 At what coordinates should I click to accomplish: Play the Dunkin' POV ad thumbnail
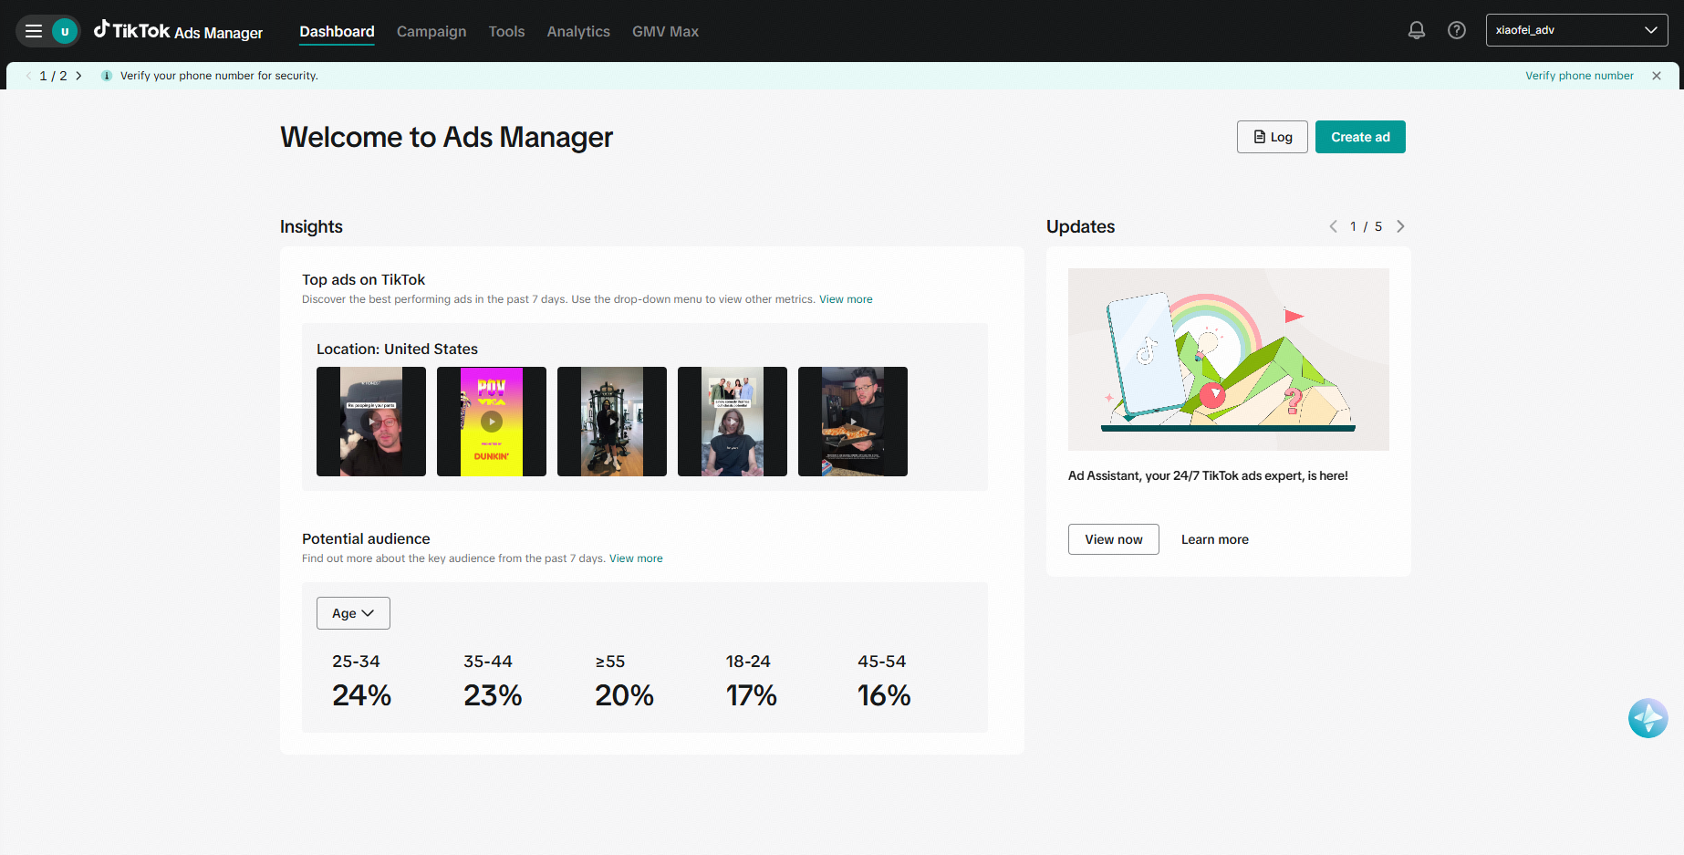491,422
